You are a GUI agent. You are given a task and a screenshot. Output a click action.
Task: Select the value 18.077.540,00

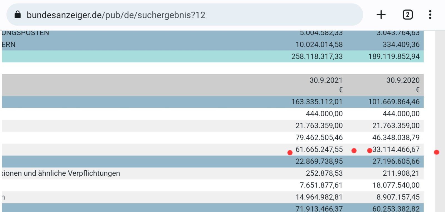tap(396, 185)
